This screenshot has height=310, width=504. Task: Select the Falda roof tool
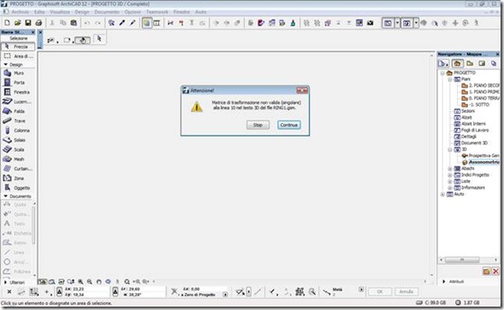(x=18, y=111)
